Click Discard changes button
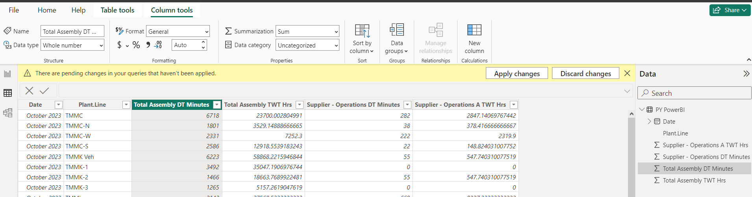Screen dimensions: 752x197 click(585, 73)
